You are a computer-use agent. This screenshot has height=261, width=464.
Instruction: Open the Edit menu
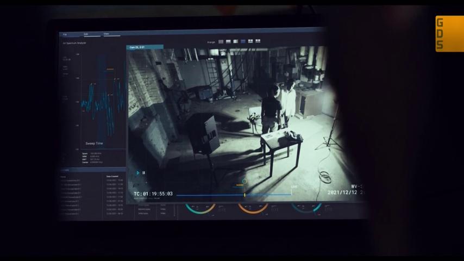pyautogui.click(x=86, y=34)
